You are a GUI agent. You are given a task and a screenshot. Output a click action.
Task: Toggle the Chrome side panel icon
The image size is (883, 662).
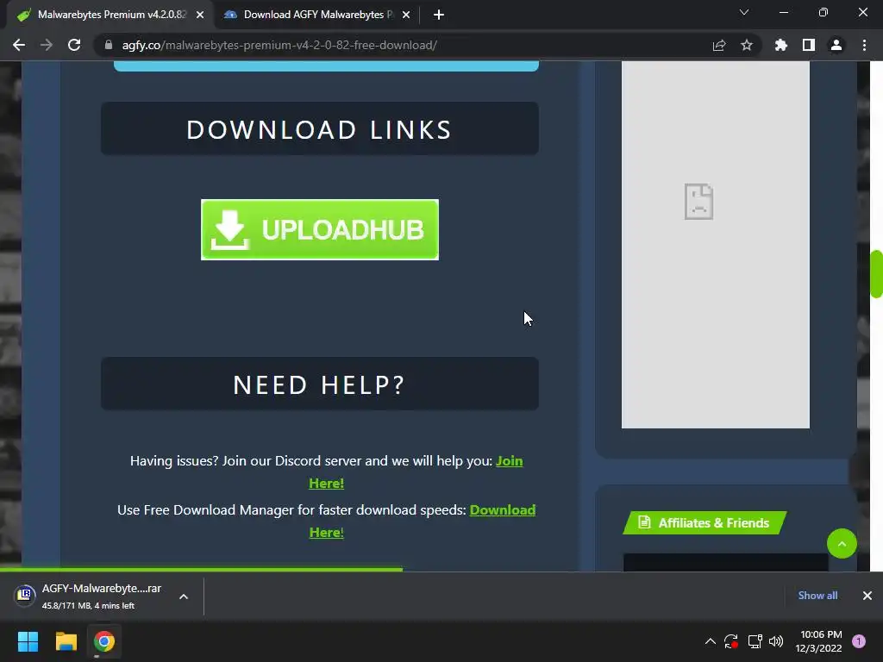tap(809, 45)
